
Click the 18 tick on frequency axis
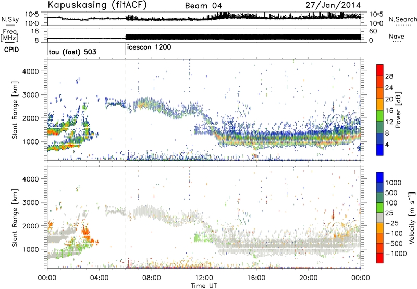(x=34, y=31)
